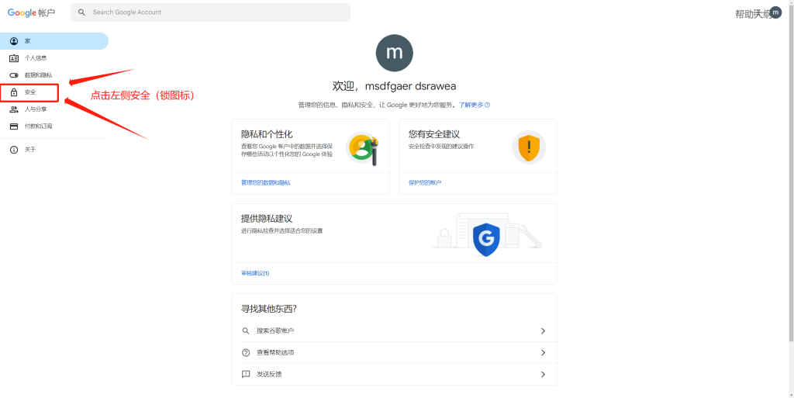The width and height of the screenshot is (794, 398).
Task: Open 安全 in the sidebar
Action: tap(29, 92)
